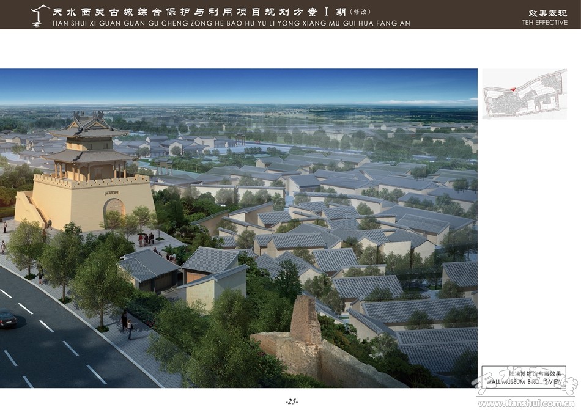Click the red location marker on the site plan
This screenshot has width=581, height=410.
click(x=514, y=90)
